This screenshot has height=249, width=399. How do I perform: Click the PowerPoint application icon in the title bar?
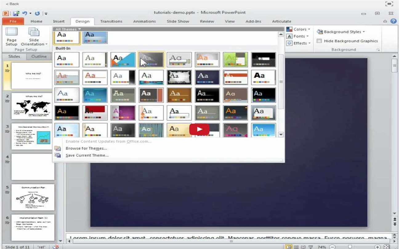6,13
